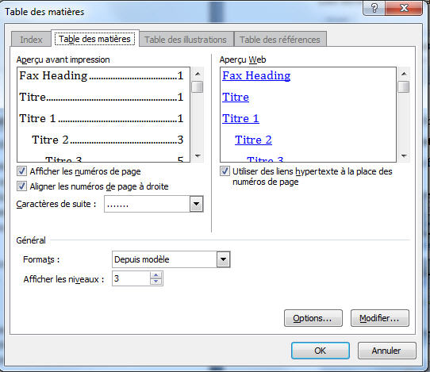Decrease the levels spinner value

pyautogui.click(x=156, y=282)
